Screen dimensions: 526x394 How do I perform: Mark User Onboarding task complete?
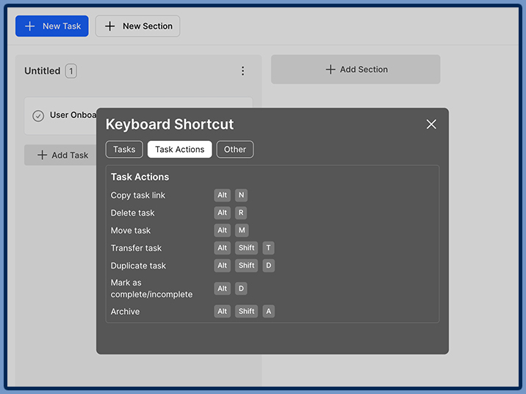pos(38,116)
